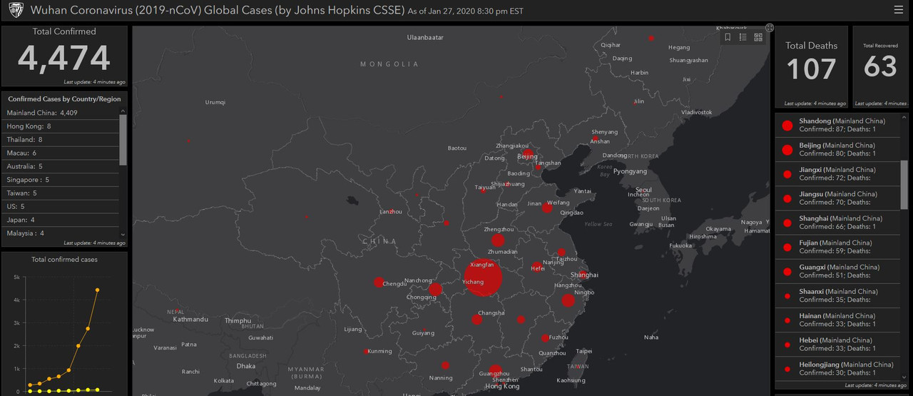This screenshot has height=396, width=913.
Task: Select Hainan entry in province list
Action: pos(838,320)
